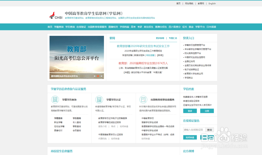Open headline 教育部部署2020年研究生招生考试安全工作
262x155 pixels.
tap(143, 46)
